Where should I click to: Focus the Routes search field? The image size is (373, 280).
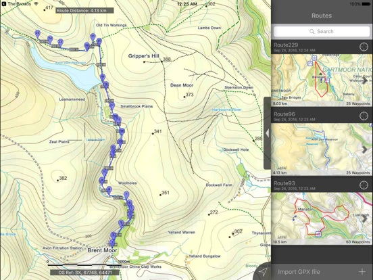[322, 31]
